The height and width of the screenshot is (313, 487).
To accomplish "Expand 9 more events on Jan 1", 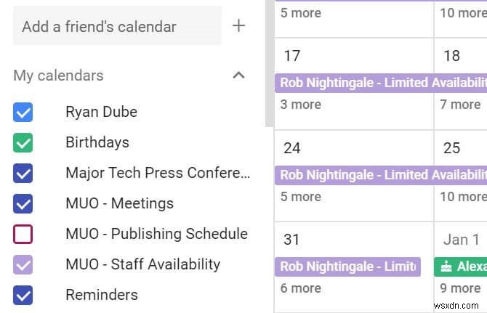I will (x=459, y=288).
